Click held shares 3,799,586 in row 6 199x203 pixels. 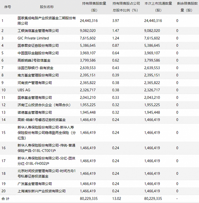88,61
